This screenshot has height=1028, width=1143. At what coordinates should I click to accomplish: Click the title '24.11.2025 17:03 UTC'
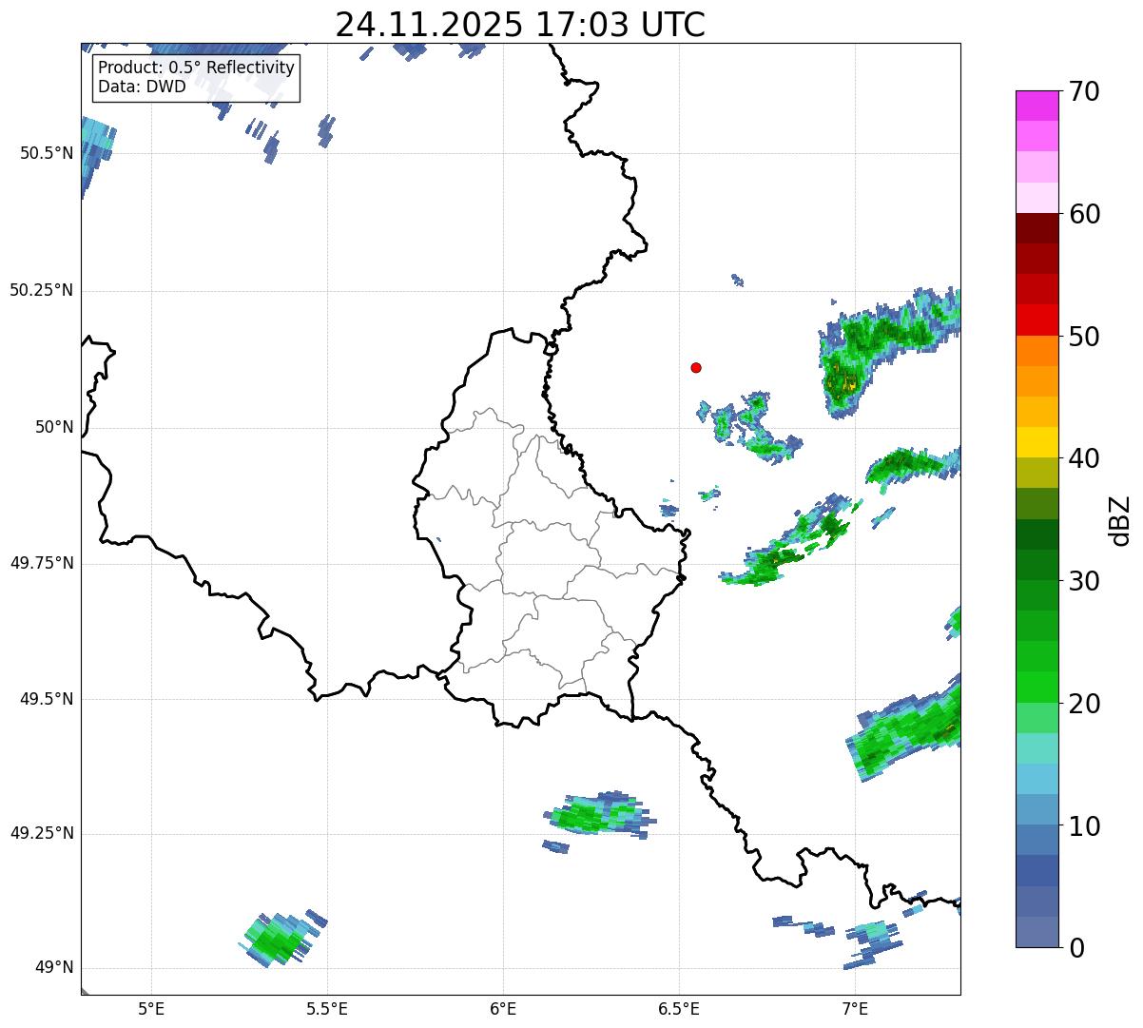point(520,24)
